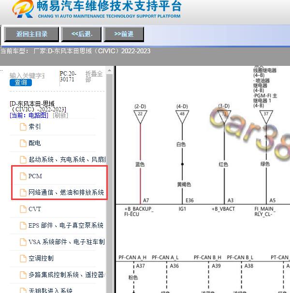
Task: Click the page icon beside 索引
Action: coord(23,127)
